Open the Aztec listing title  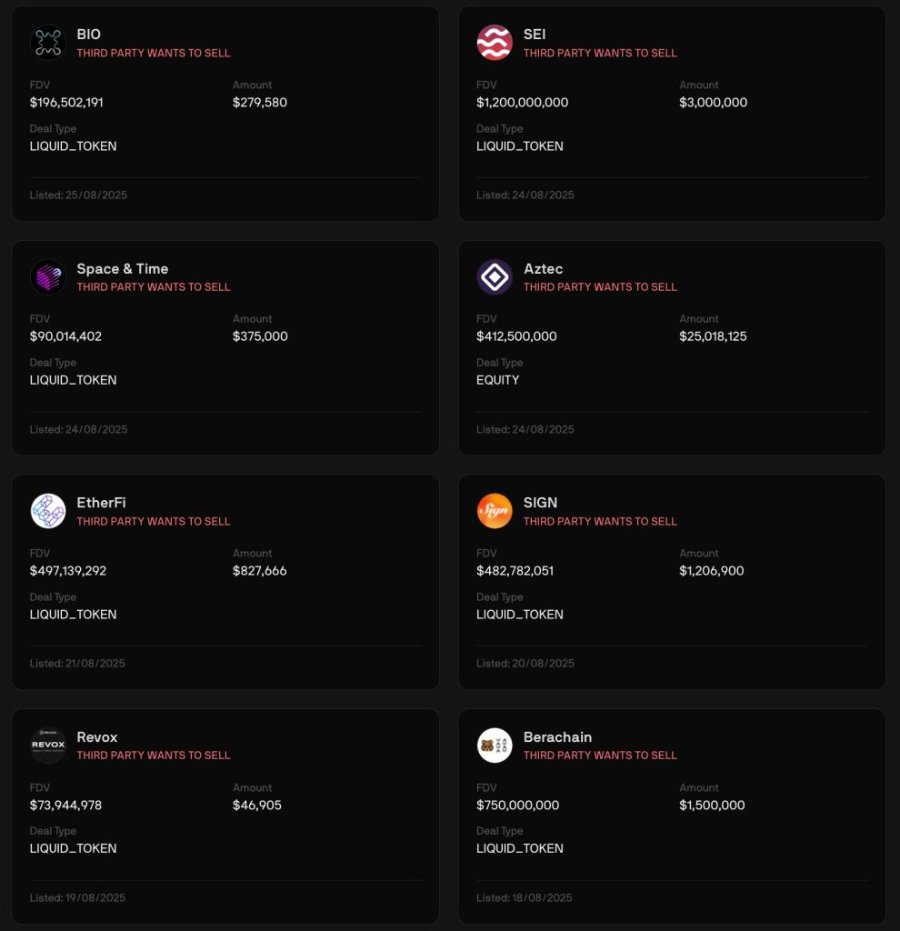[x=543, y=269]
